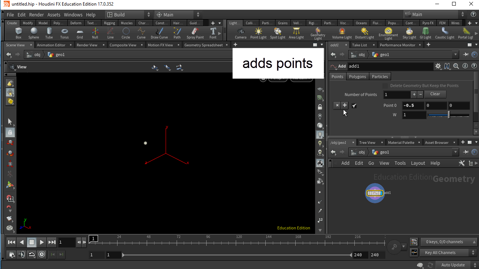Viewport: 479px width, 269px height.
Task: Select the Box shelf tool
Action: 18,33
